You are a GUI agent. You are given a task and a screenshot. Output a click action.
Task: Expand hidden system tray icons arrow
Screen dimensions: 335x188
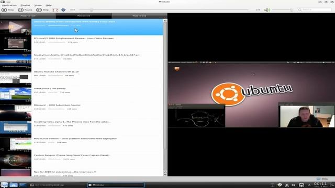pos(309,185)
